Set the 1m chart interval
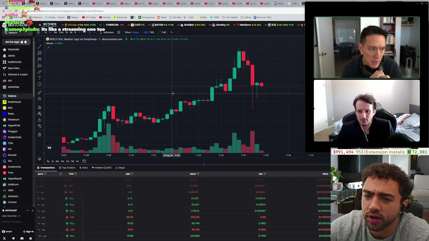 [x=51, y=32]
